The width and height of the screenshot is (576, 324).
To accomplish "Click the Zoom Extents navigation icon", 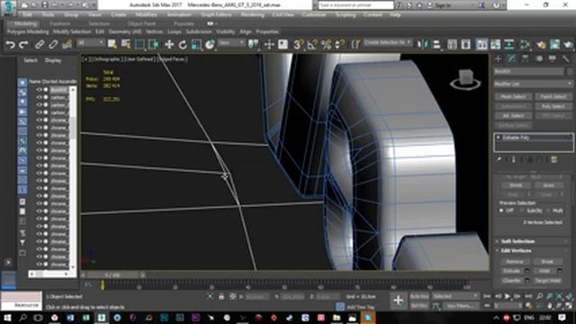I will pos(559,296).
